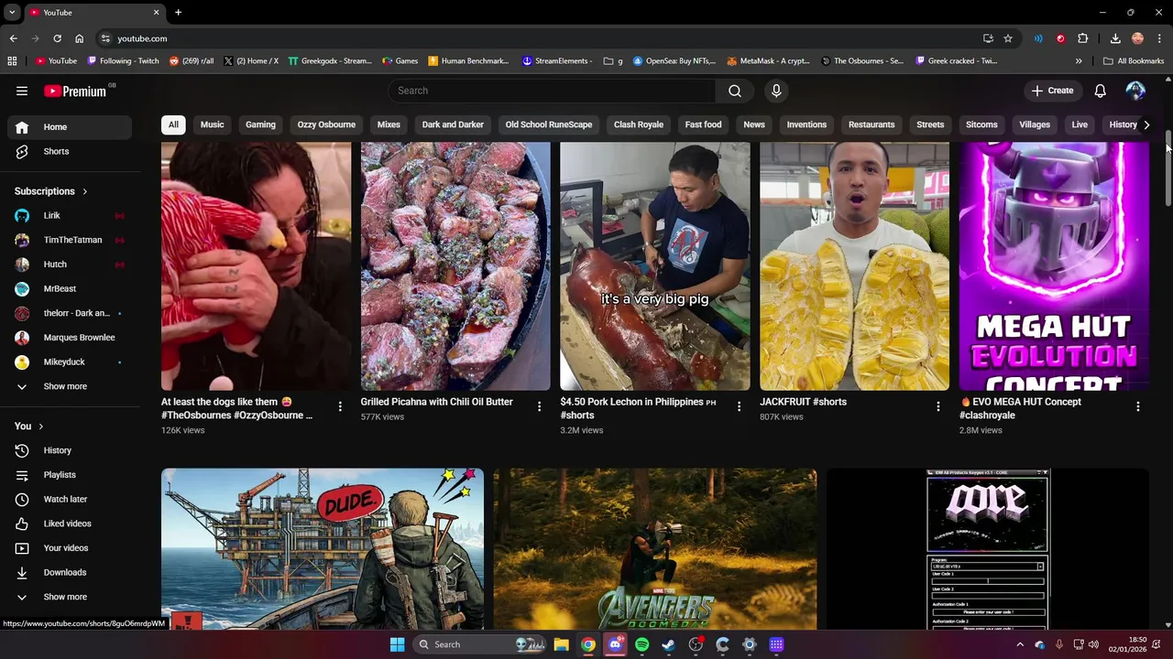Show hidden system tray icons

tap(1020, 644)
